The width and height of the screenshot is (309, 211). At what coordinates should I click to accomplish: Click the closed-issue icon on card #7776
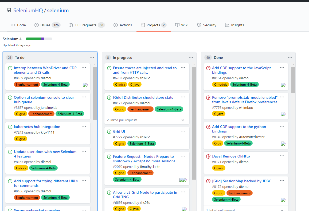coord(208,98)
